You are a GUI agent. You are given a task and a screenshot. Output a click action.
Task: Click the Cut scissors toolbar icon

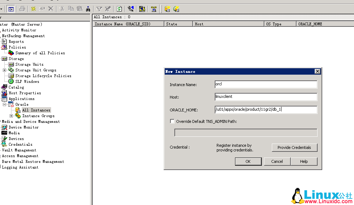(x=62, y=9)
